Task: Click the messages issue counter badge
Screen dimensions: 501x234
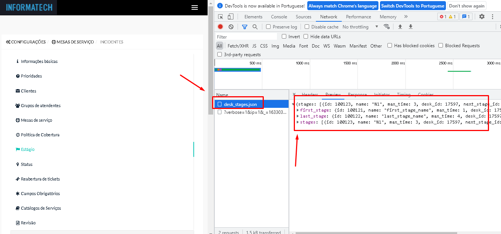Action: point(466,16)
